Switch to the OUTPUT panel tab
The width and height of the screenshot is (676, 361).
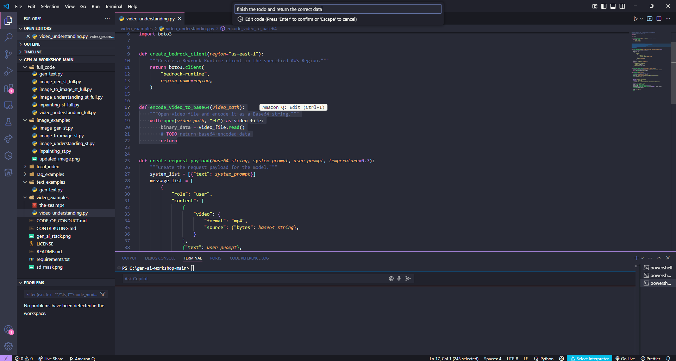129,258
